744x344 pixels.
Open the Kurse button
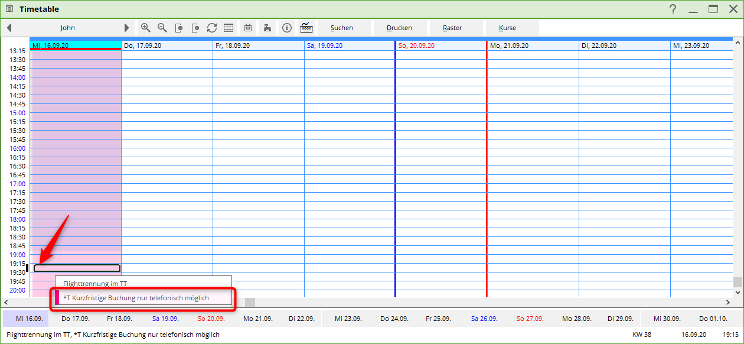507,28
